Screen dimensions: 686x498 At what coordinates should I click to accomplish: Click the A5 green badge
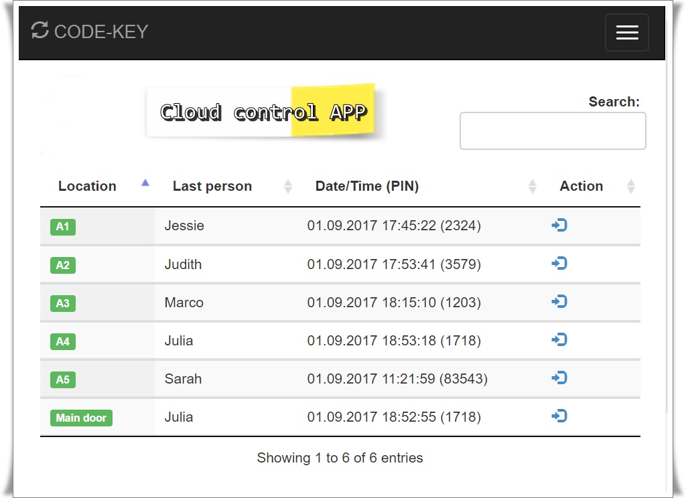tap(62, 380)
